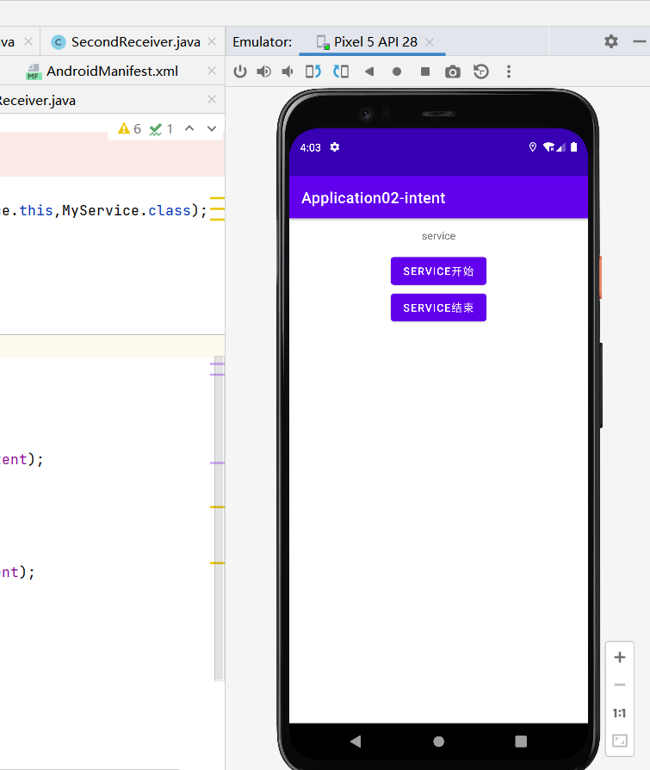Tap the SERVICE结束 button
This screenshot has width=650, height=770.
pos(438,307)
